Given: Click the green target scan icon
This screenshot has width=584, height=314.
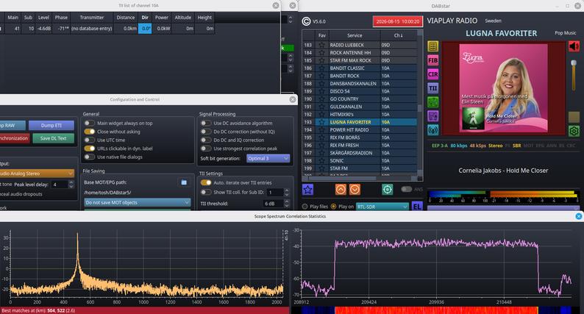Looking at the screenshot, I should [388, 190].
